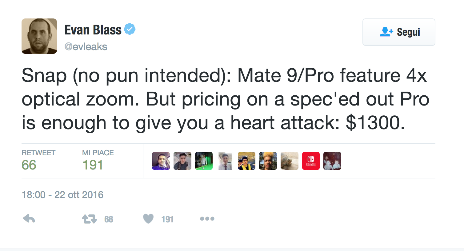Open the three-dots more options menu

click(x=207, y=219)
